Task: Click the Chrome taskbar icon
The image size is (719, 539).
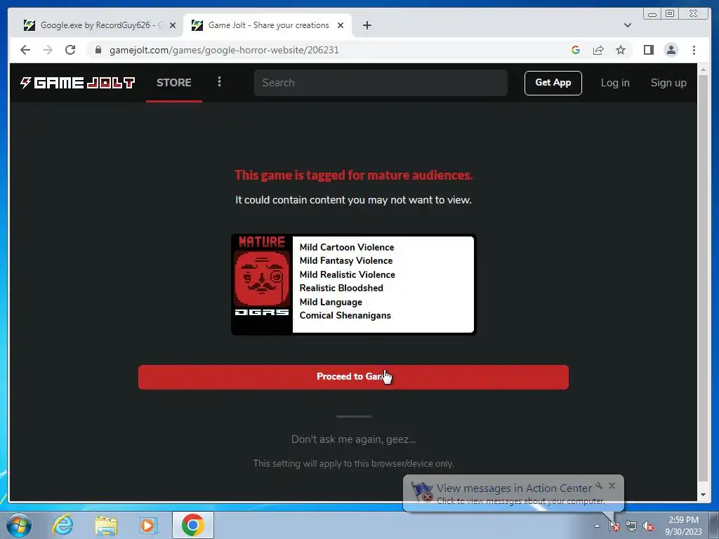Action: pyautogui.click(x=192, y=525)
